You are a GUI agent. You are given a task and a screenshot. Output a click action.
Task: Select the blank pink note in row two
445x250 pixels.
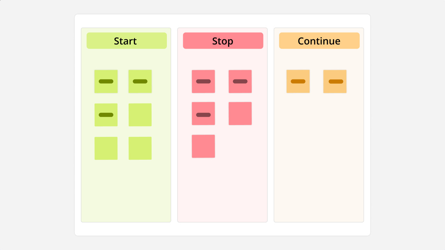point(240,113)
